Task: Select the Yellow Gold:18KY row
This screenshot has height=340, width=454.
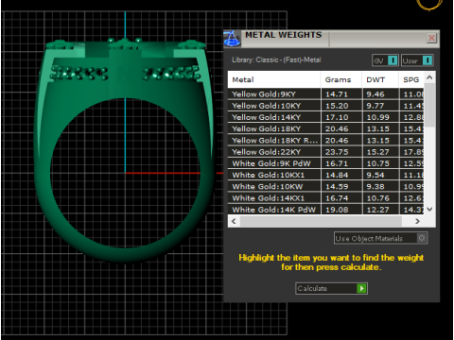Action: coord(325,128)
